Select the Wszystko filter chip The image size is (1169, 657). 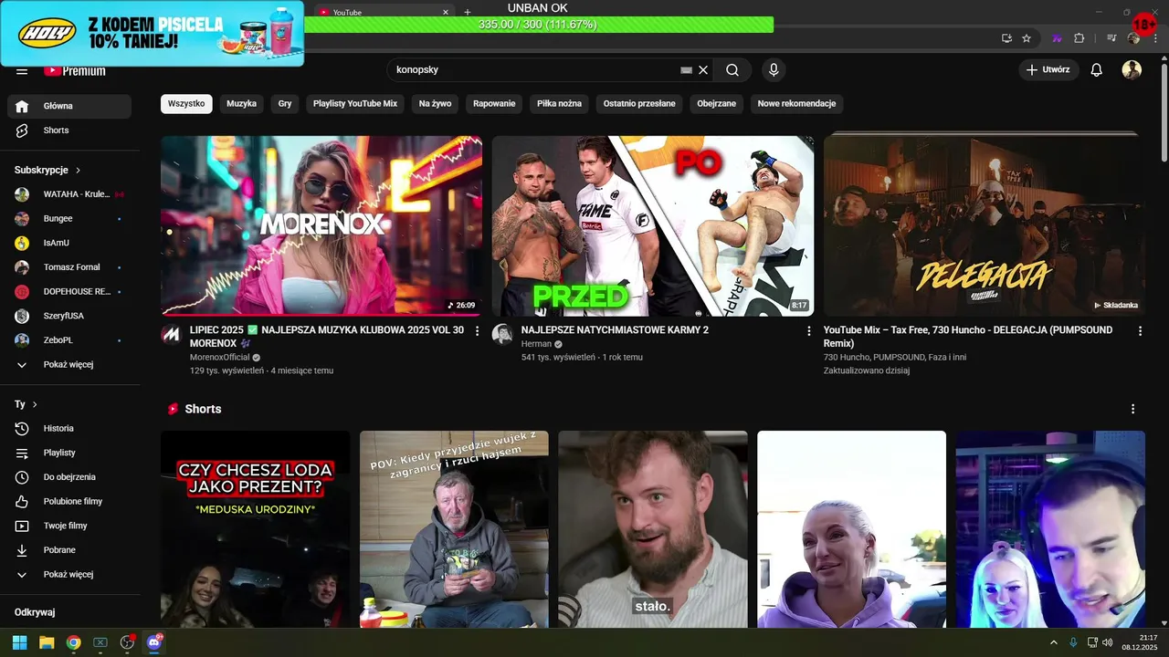pos(186,104)
